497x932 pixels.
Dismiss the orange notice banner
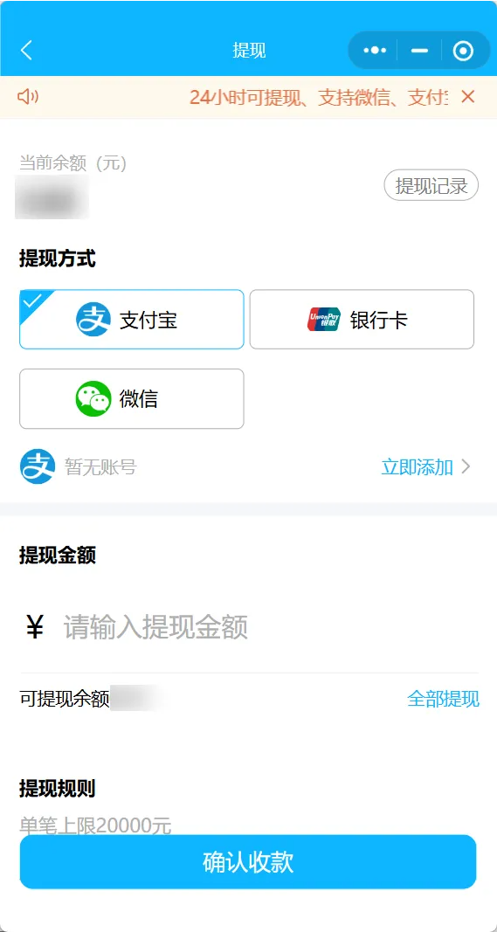tap(468, 96)
